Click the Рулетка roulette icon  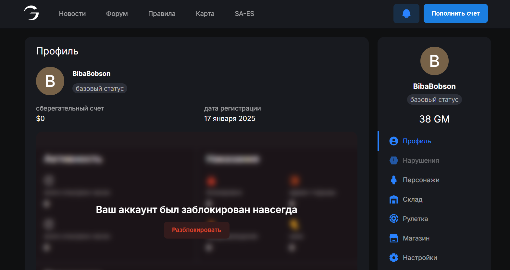(393, 219)
